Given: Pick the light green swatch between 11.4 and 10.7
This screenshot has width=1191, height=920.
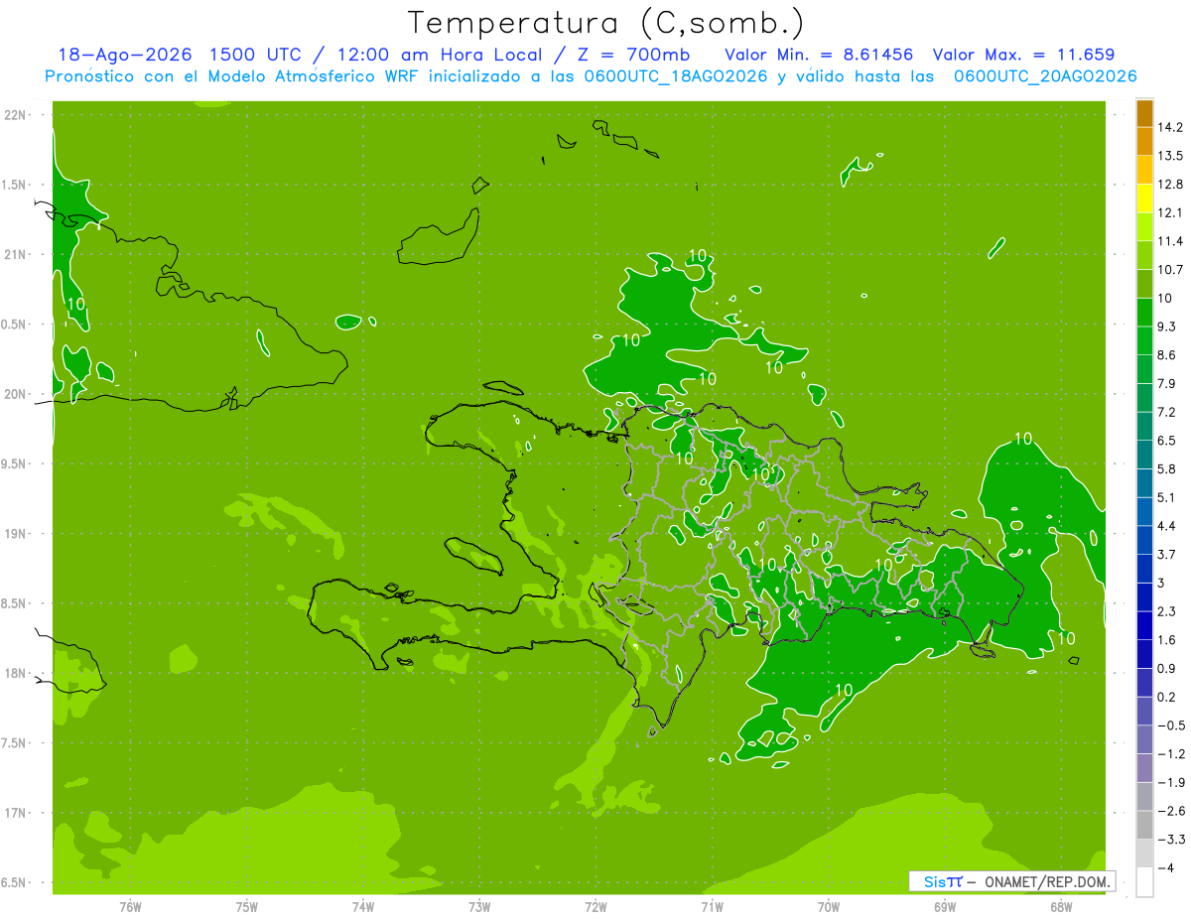Looking at the screenshot, I should [1144, 255].
